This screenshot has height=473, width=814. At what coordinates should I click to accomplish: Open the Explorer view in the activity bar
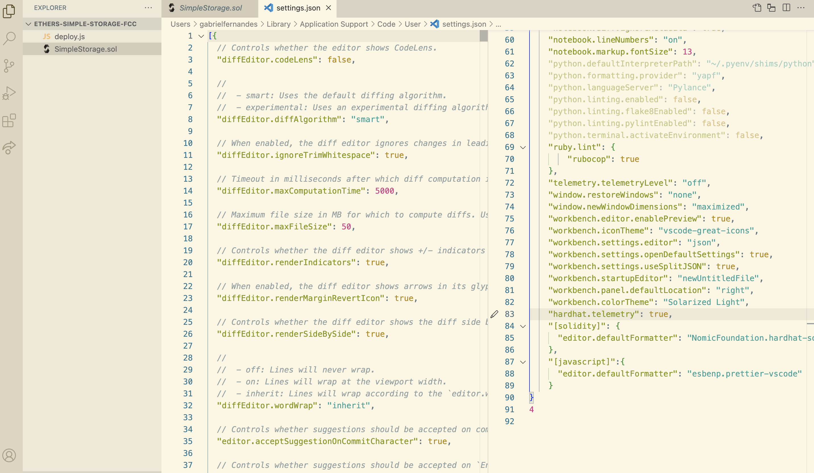tap(9, 11)
